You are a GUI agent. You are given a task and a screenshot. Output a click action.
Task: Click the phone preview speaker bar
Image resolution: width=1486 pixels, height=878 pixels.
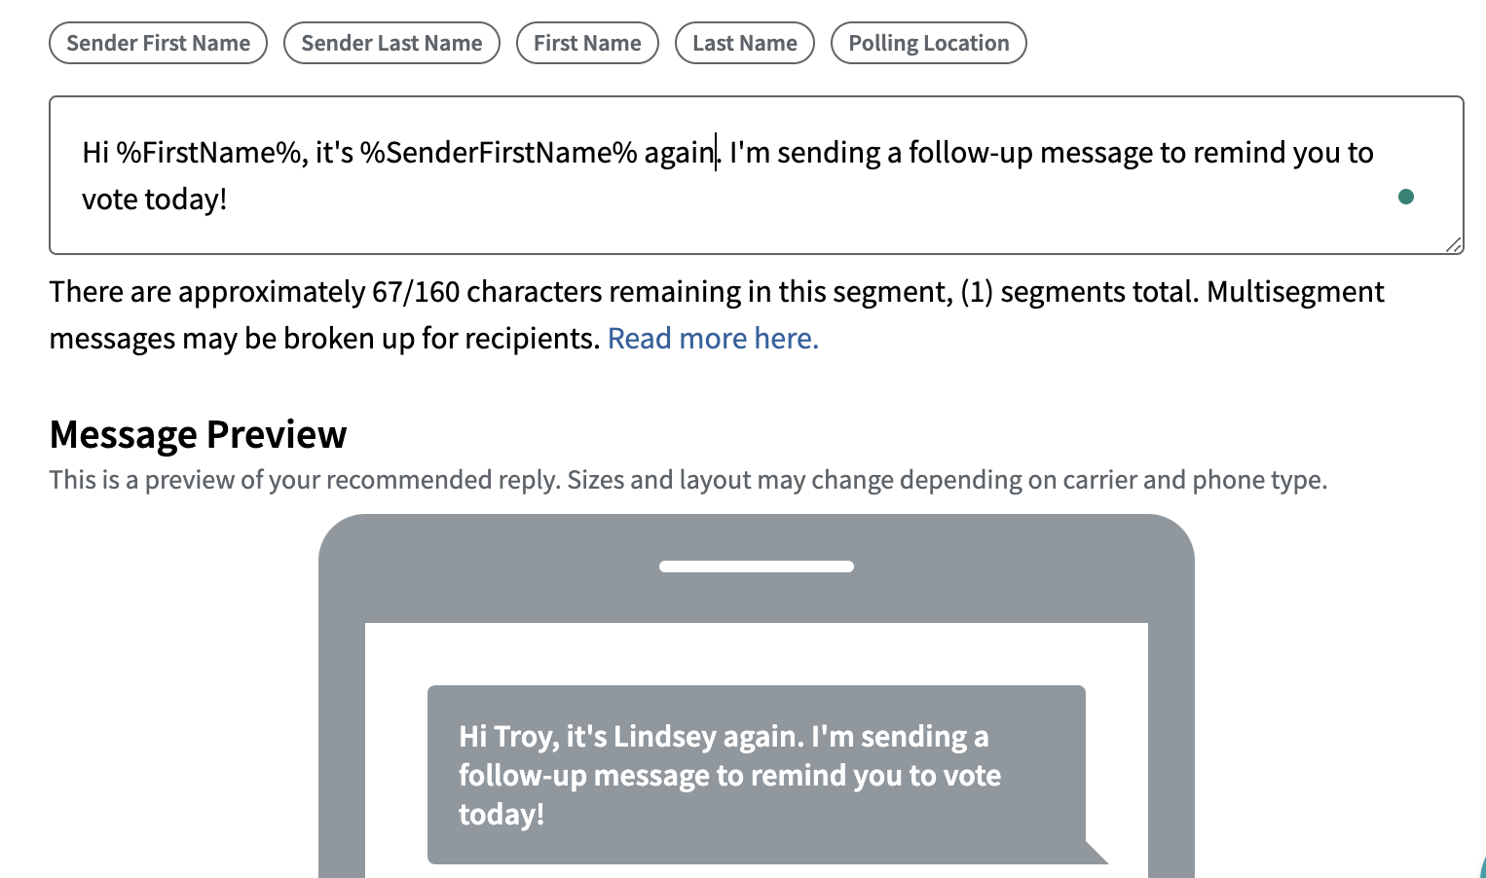(756, 566)
